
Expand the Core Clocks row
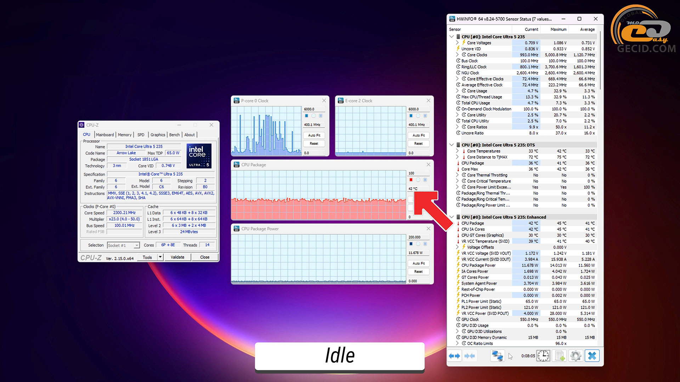coord(457,55)
